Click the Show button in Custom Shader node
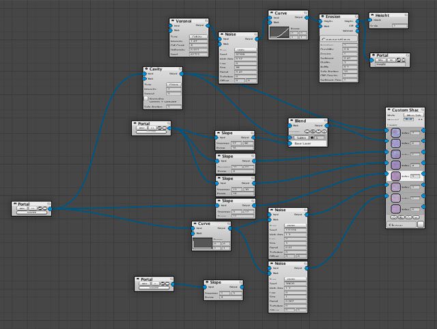The image size is (437, 329). pyautogui.click(x=401, y=224)
